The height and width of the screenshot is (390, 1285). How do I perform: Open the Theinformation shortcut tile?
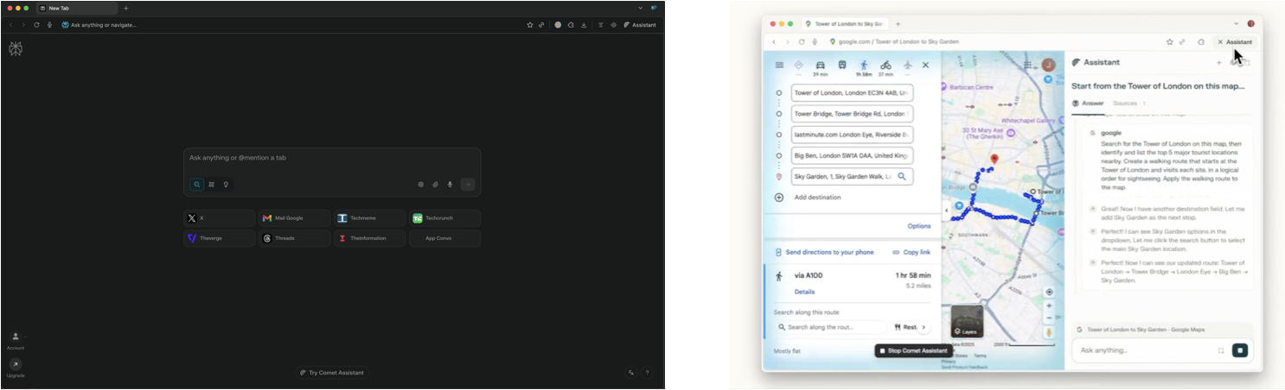coord(369,238)
